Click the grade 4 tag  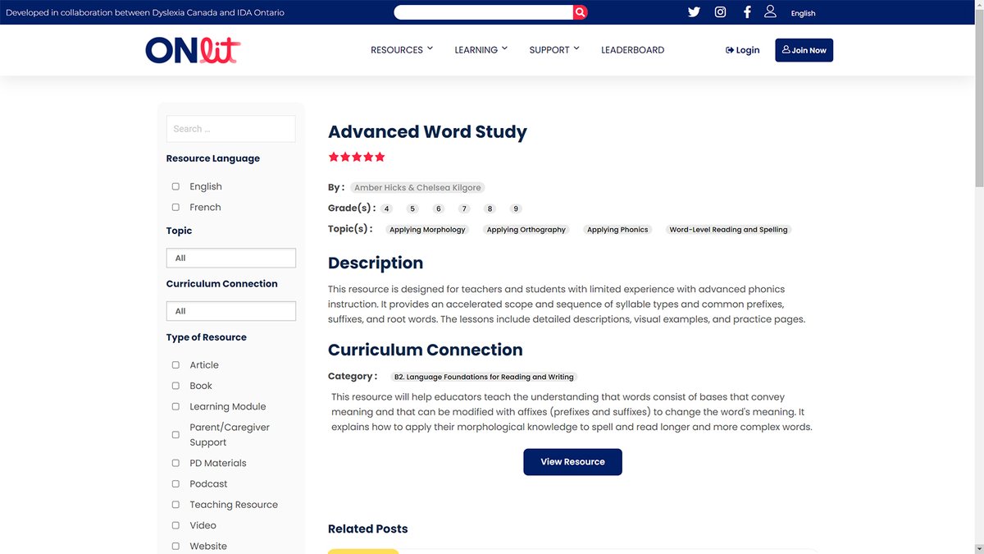[387, 208]
